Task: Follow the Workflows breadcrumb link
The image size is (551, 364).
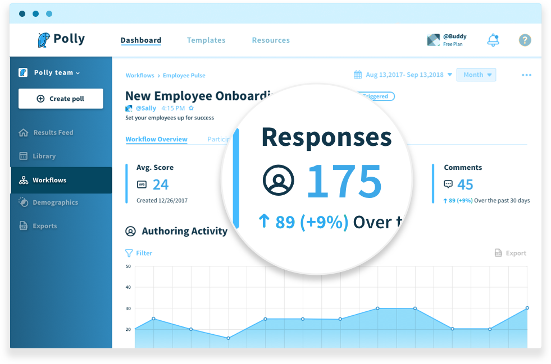Action: coord(140,75)
